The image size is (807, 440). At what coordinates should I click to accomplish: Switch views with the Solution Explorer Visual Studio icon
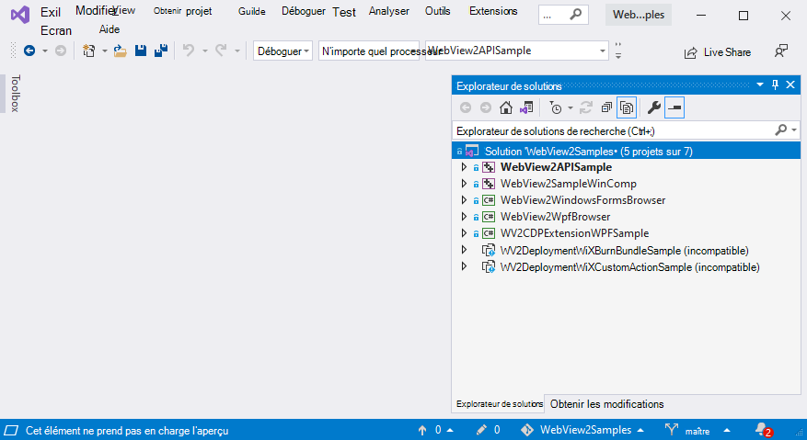[526, 107]
